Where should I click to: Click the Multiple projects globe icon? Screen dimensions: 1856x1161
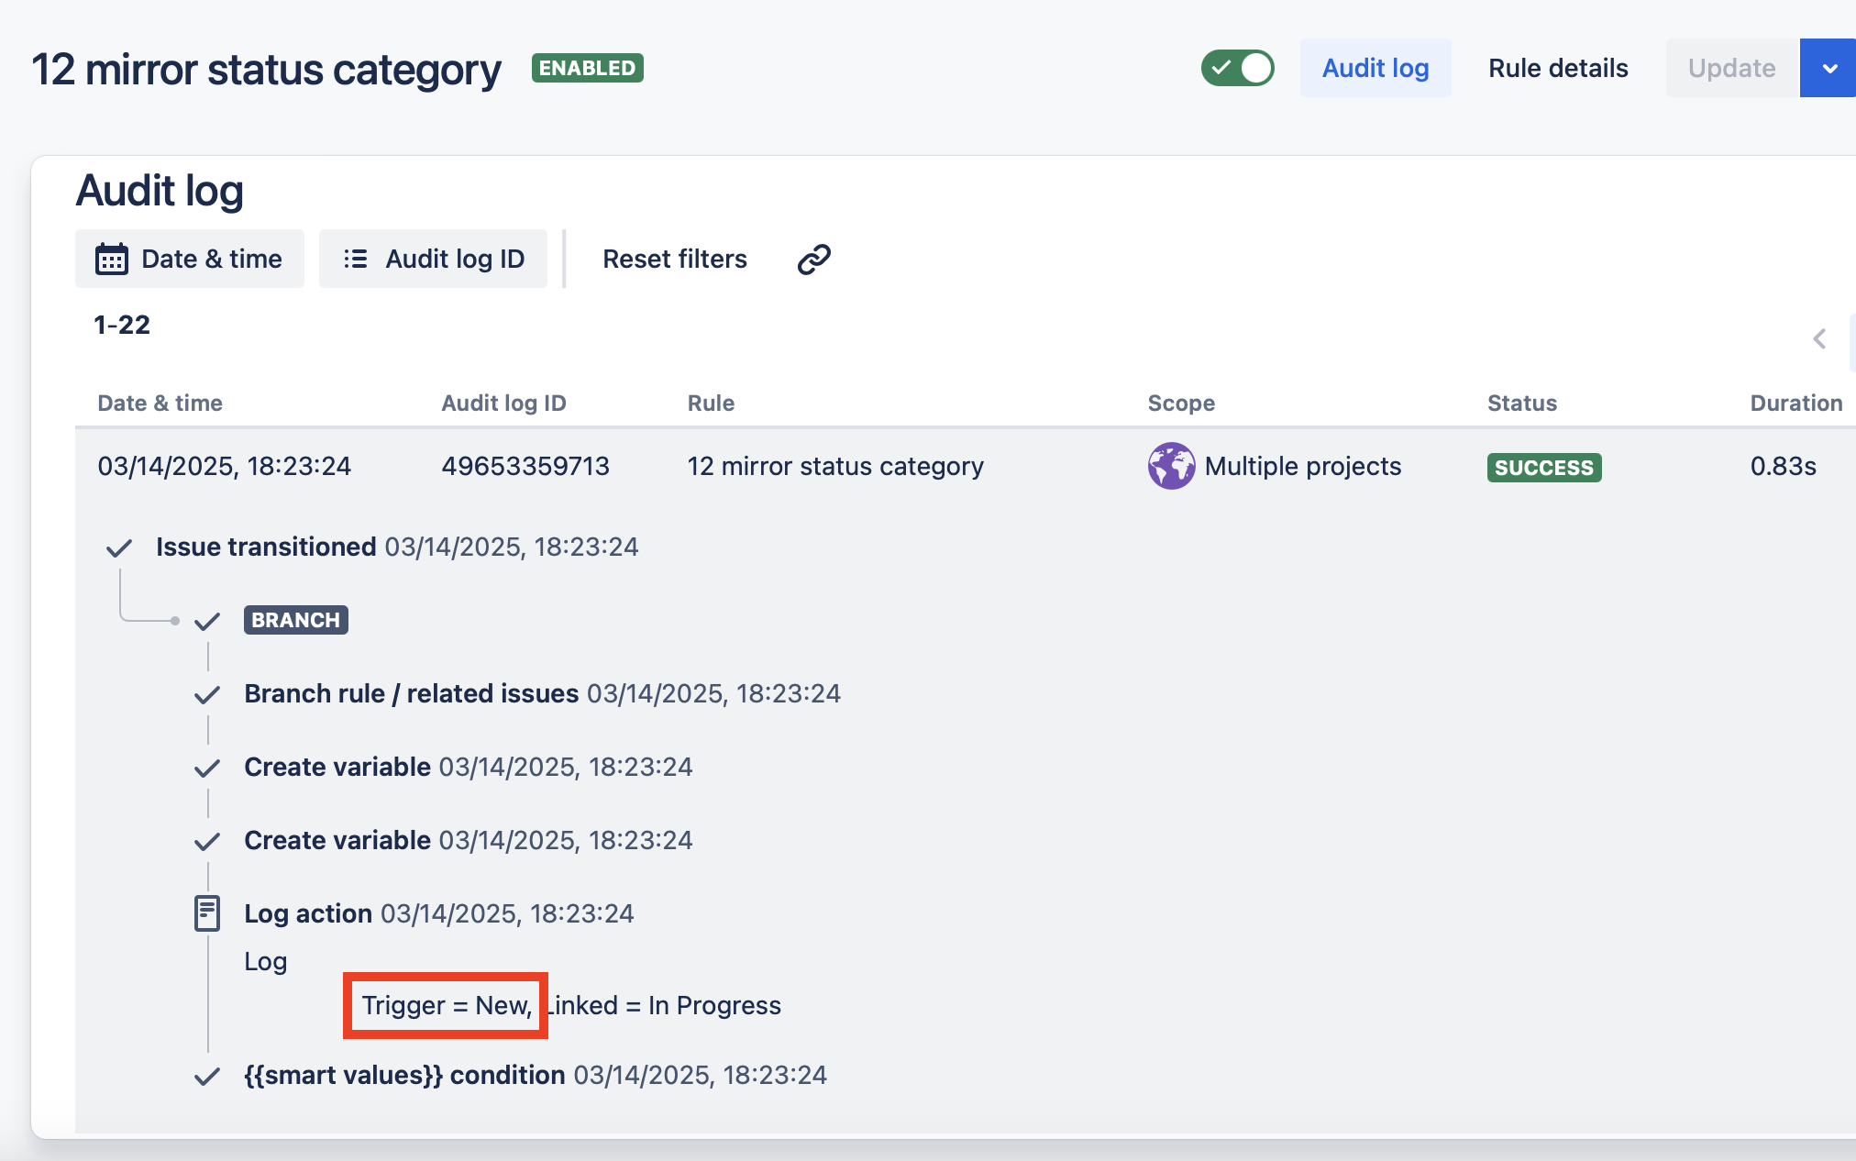click(1171, 466)
